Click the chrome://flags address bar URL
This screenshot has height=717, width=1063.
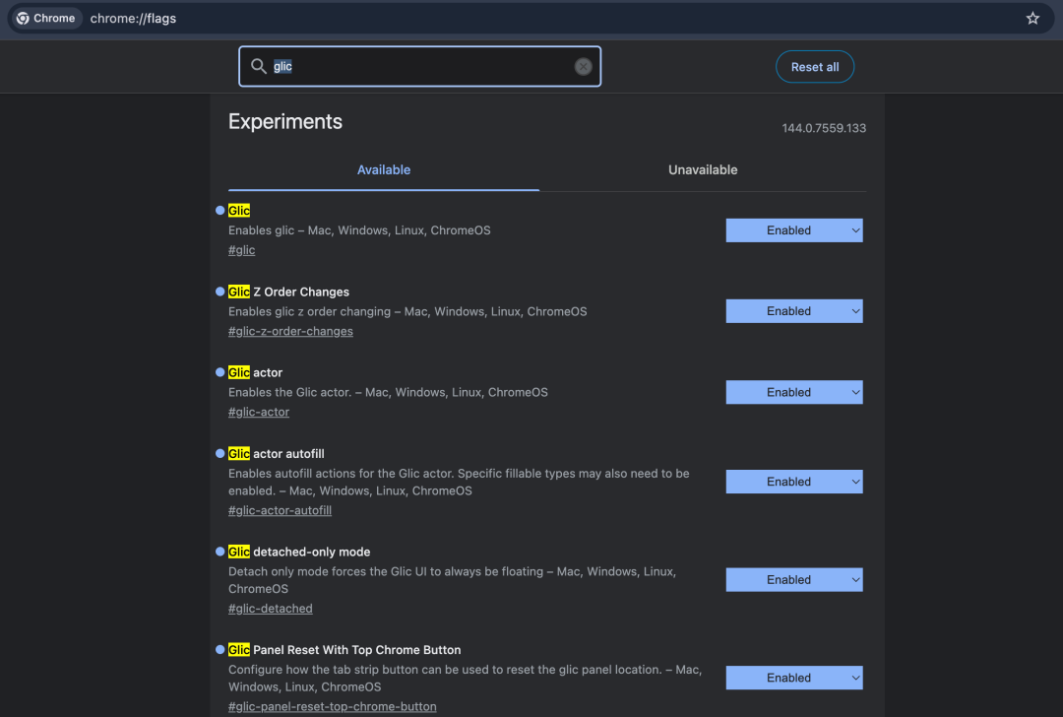(x=133, y=19)
